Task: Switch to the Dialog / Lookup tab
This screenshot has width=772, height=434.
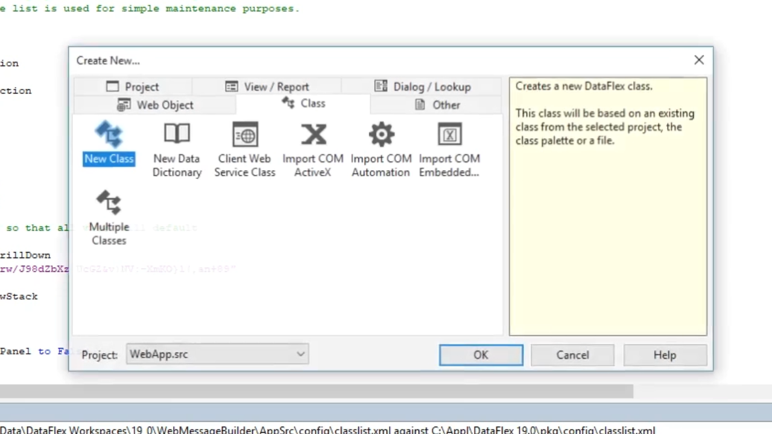Action: pyautogui.click(x=422, y=87)
